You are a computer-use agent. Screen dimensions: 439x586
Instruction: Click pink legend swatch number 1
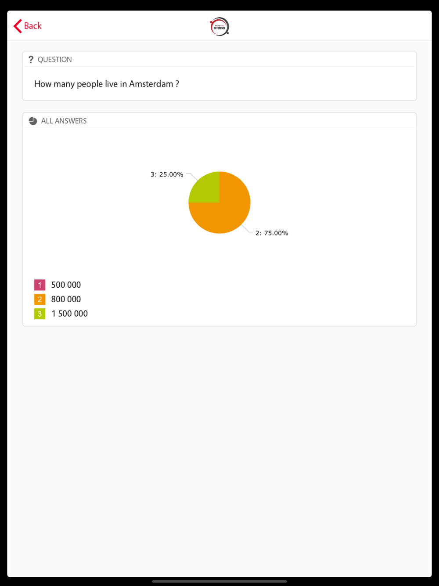coord(40,285)
